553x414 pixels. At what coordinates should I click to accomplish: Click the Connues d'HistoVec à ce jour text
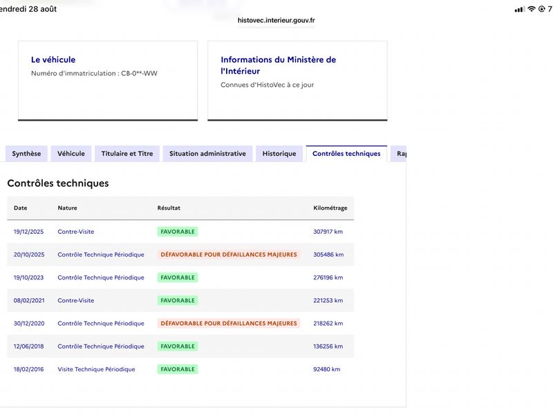pyautogui.click(x=268, y=85)
